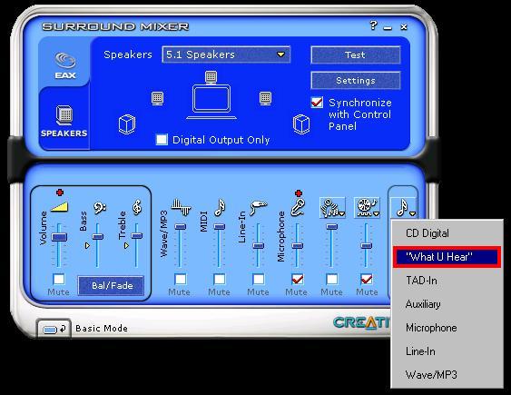
Task: Click the Wave/MP3 waveform icon
Action: tap(181, 207)
